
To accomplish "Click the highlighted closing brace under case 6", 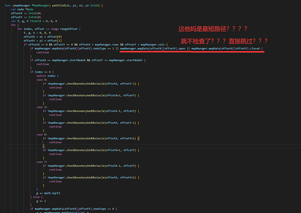I will click(x=44, y=146).
